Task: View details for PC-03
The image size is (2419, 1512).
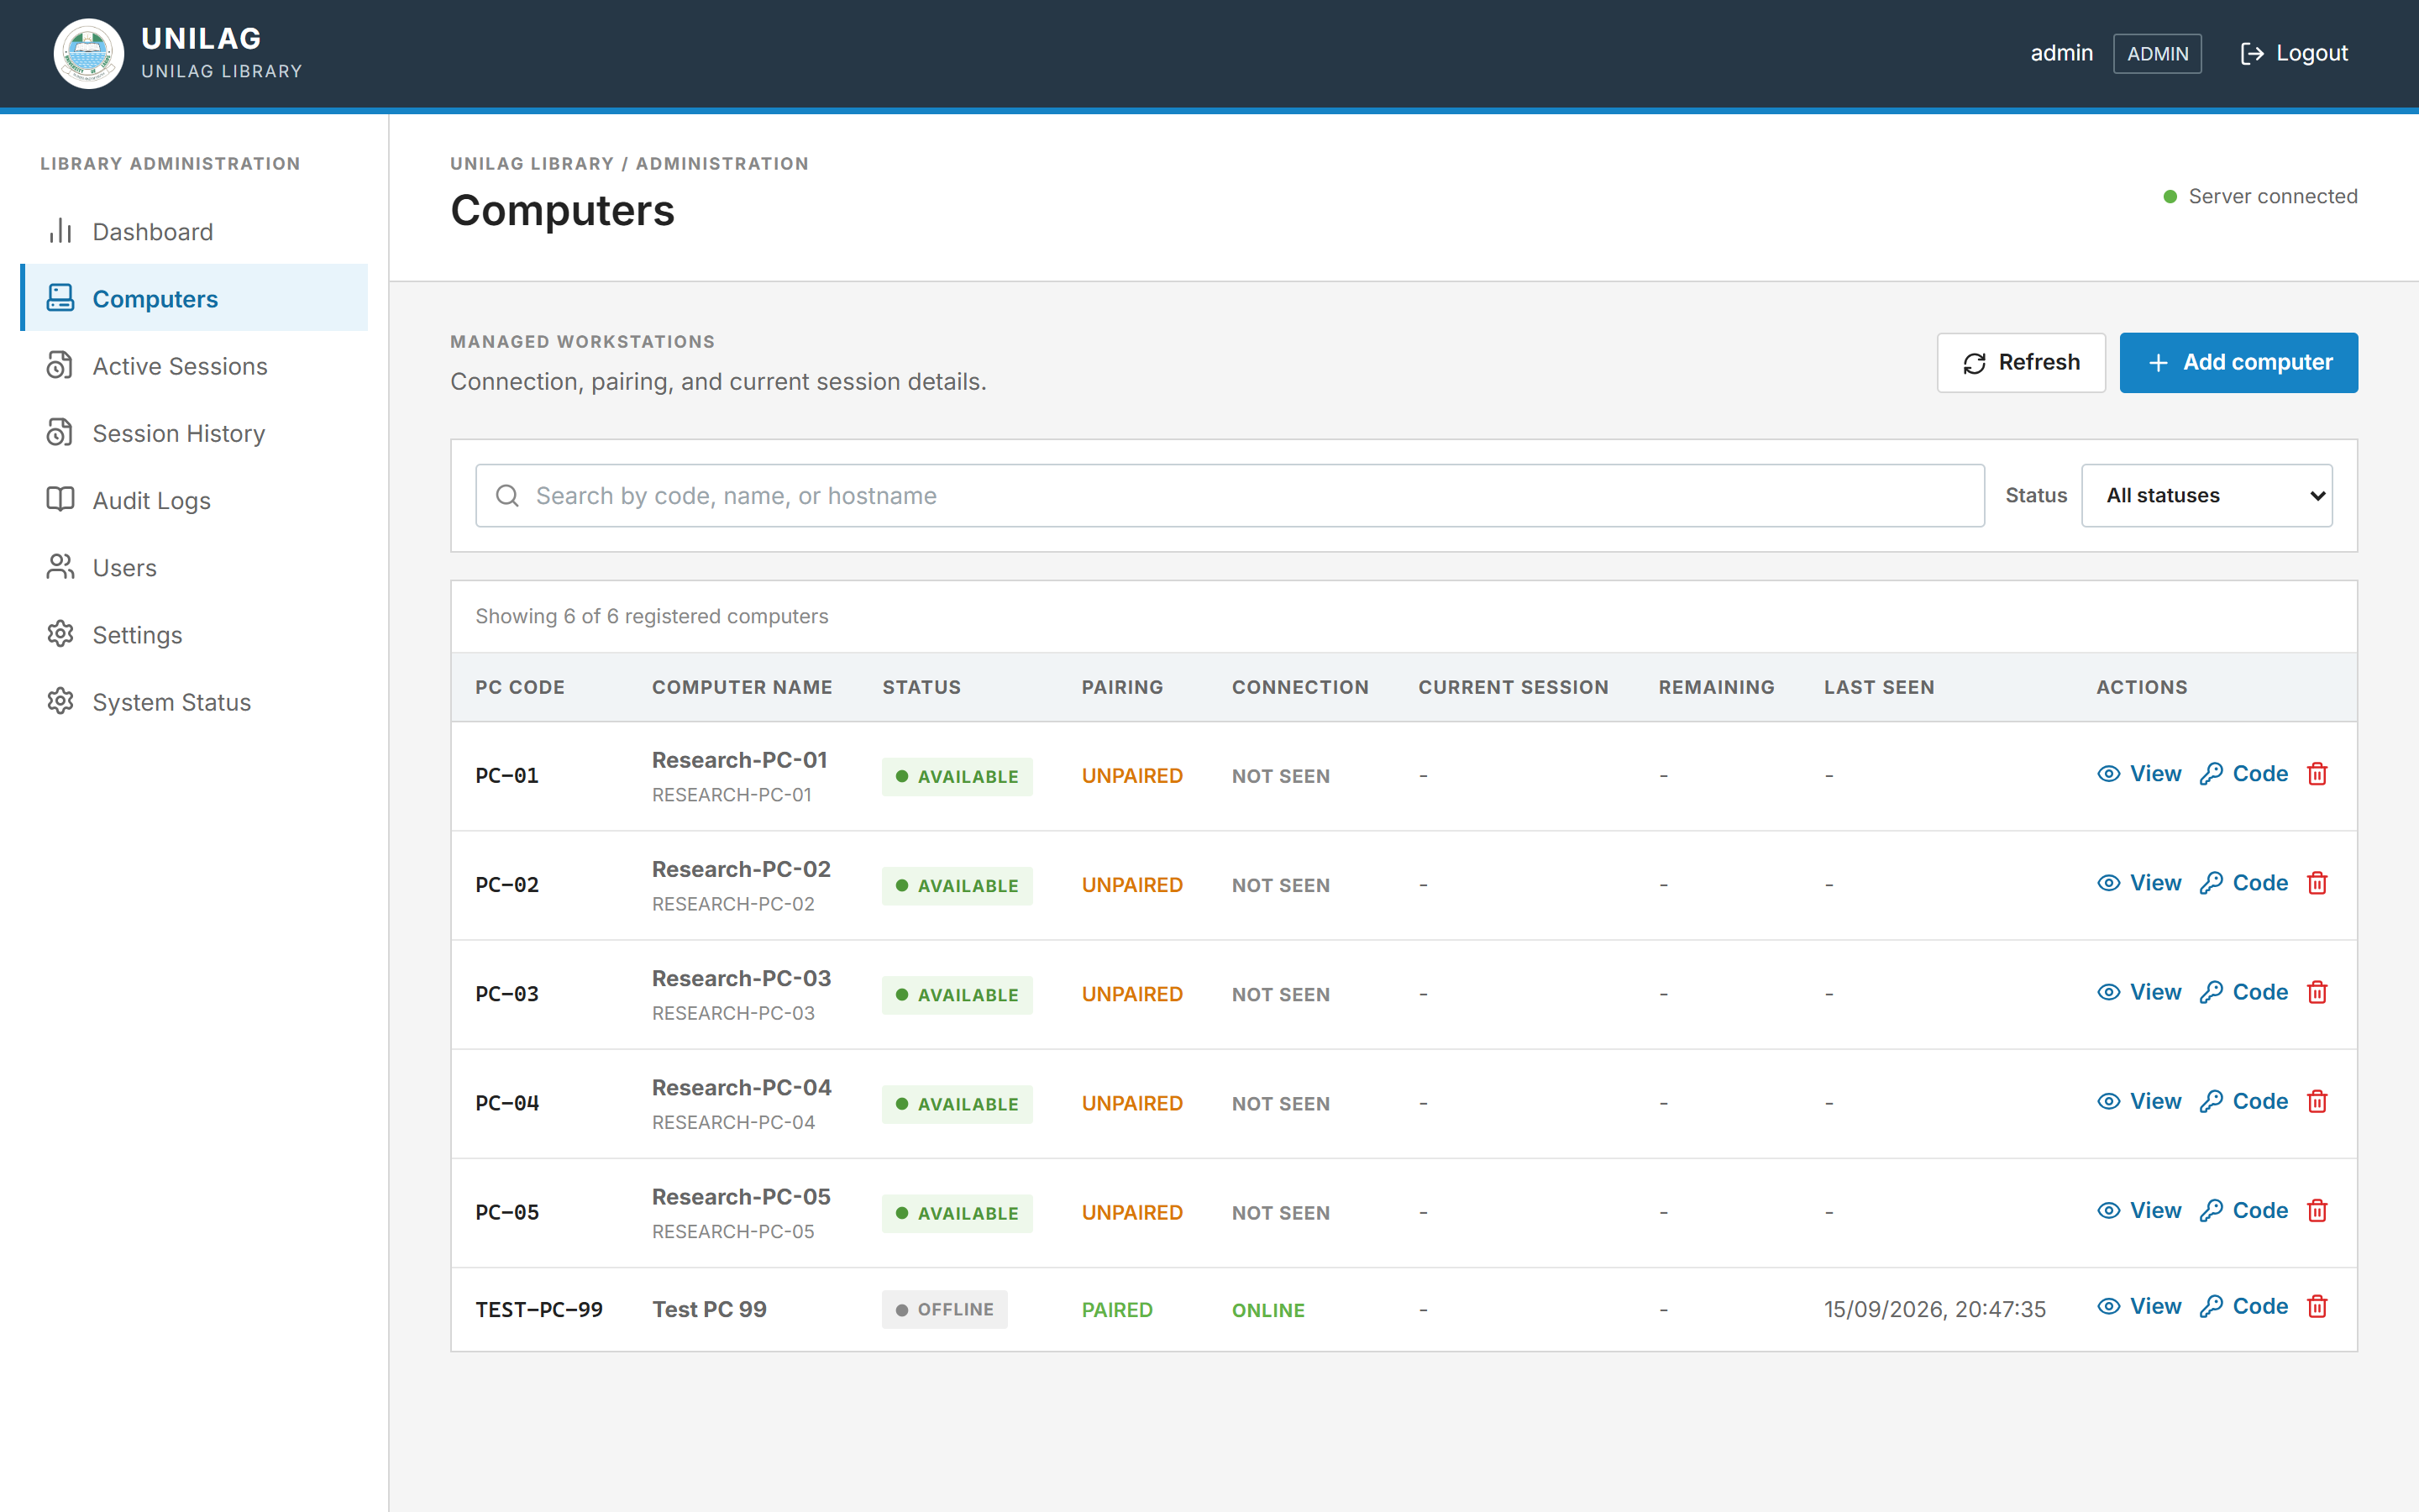Action: 2139,992
